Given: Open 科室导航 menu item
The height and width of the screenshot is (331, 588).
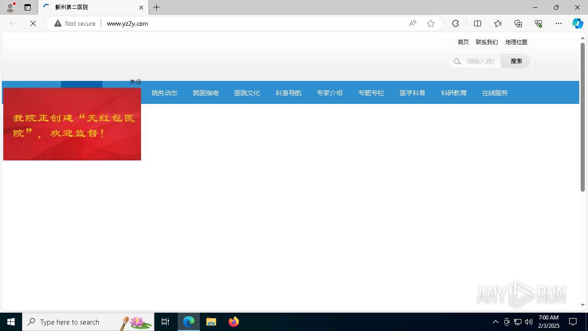Looking at the screenshot, I should click(288, 93).
